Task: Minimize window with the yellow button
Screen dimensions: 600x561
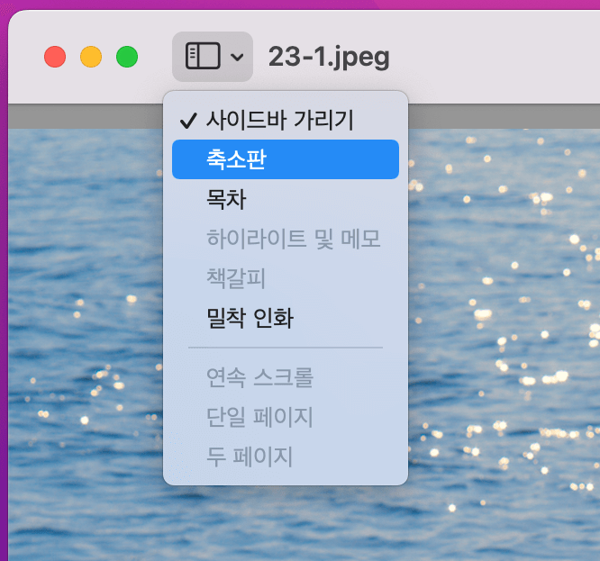Action: [91, 57]
